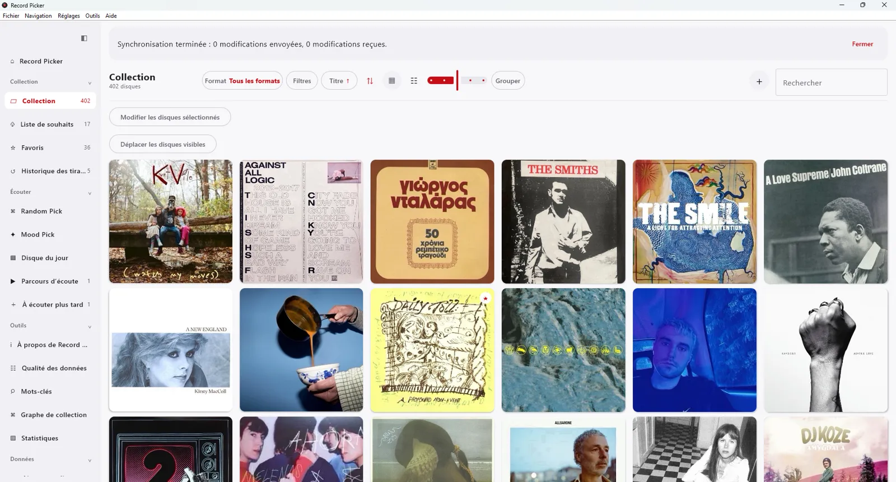The width and height of the screenshot is (896, 482).
Task: Open Mood Pick in sidebar
Action: 50,234
